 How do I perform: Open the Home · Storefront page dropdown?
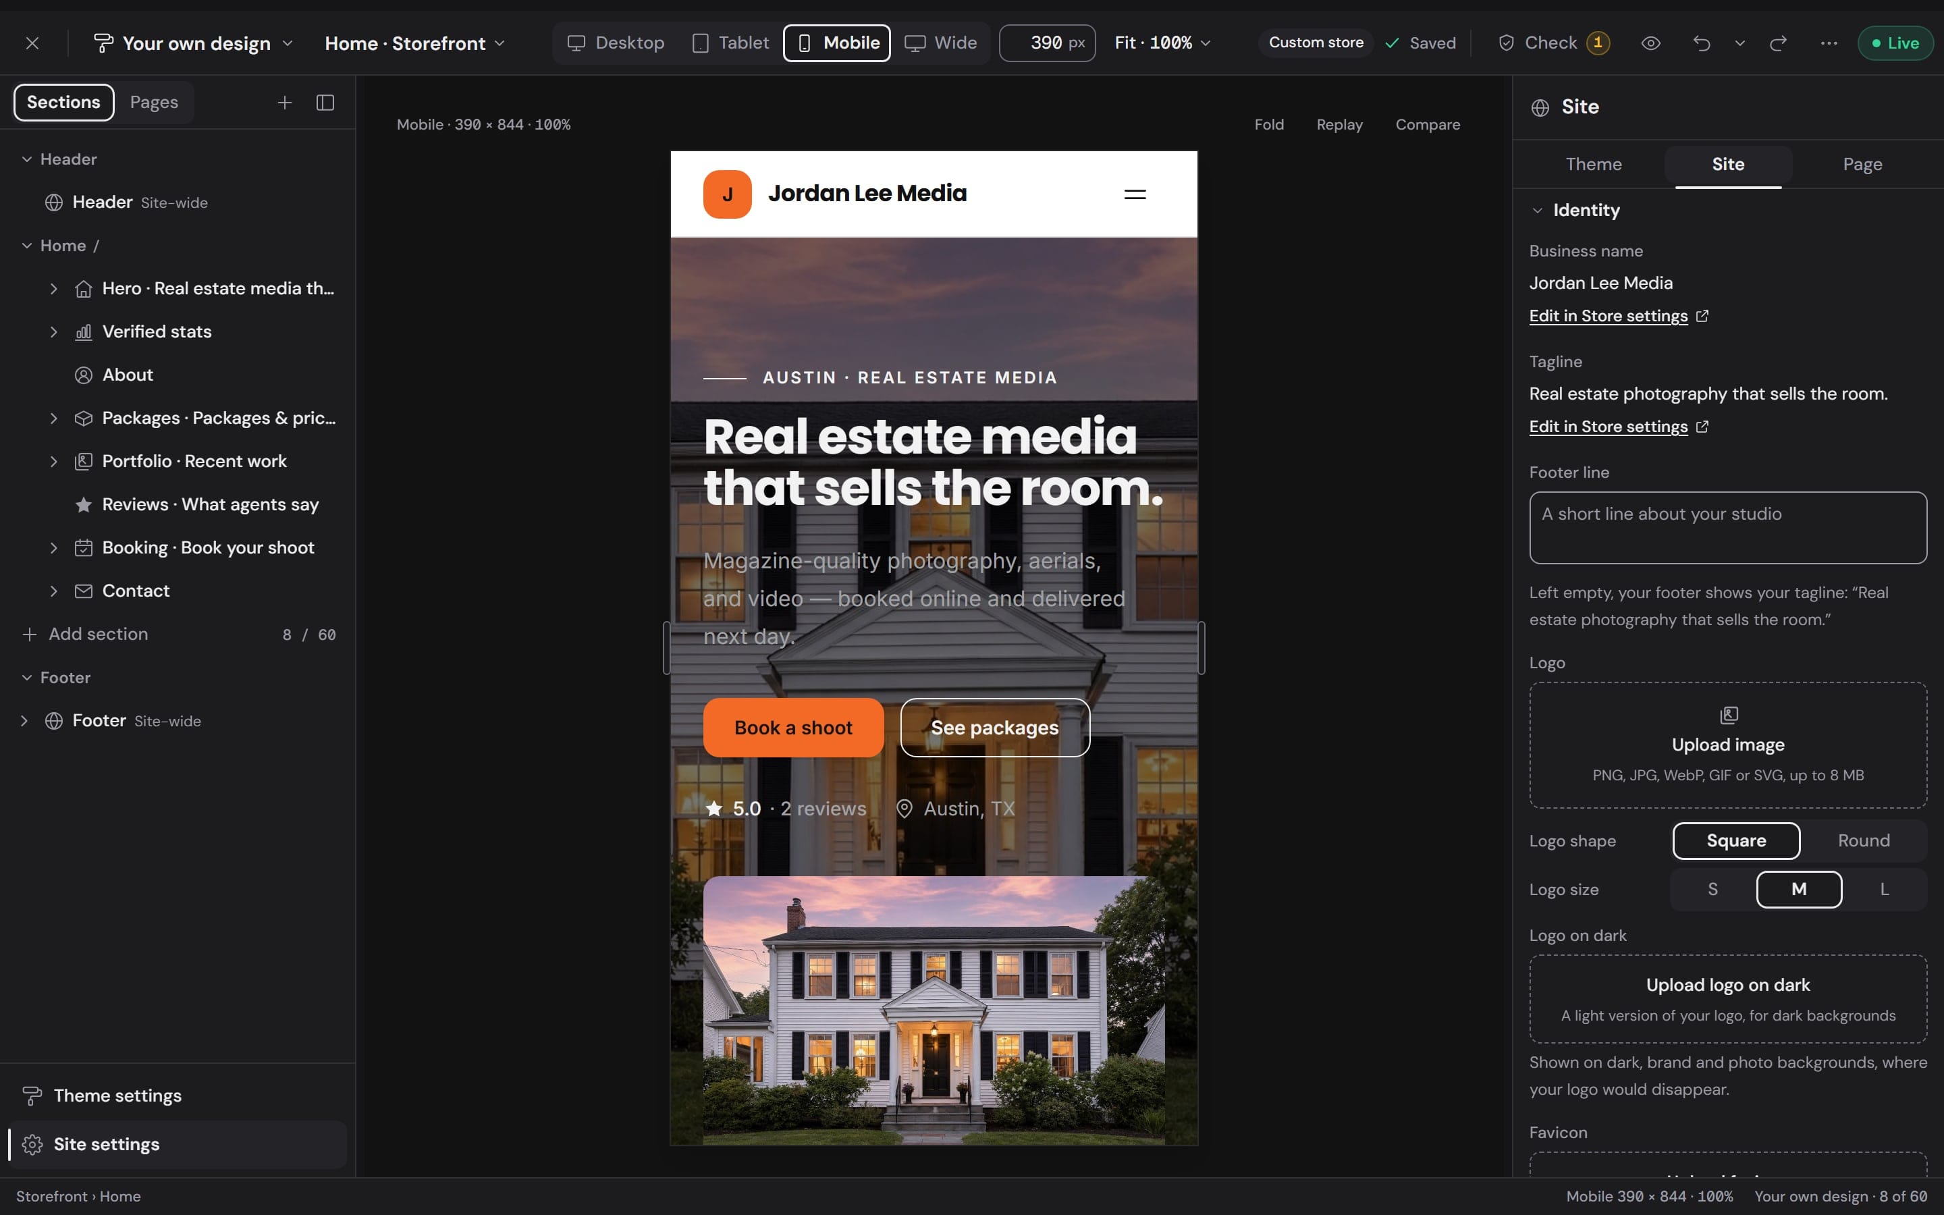415,43
